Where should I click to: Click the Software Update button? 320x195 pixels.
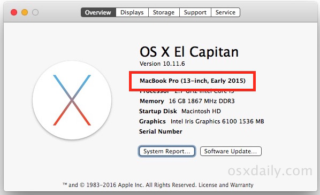[231, 151]
